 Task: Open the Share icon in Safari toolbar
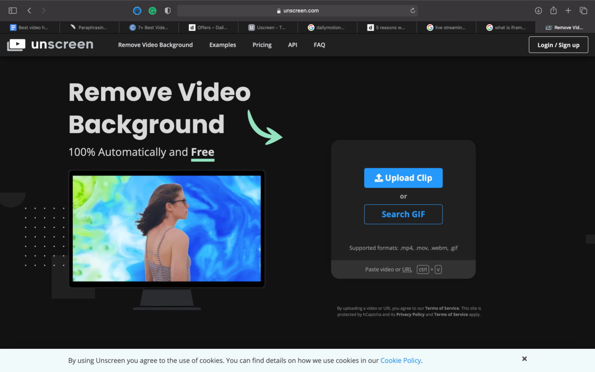553,10
